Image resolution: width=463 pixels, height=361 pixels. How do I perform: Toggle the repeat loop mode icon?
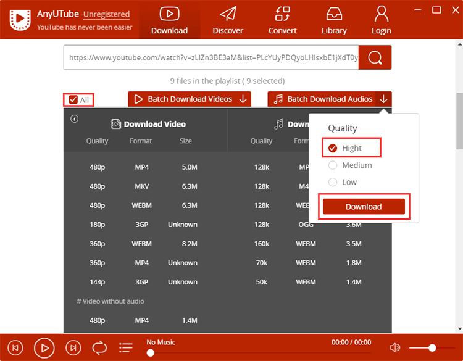click(x=99, y=347)
